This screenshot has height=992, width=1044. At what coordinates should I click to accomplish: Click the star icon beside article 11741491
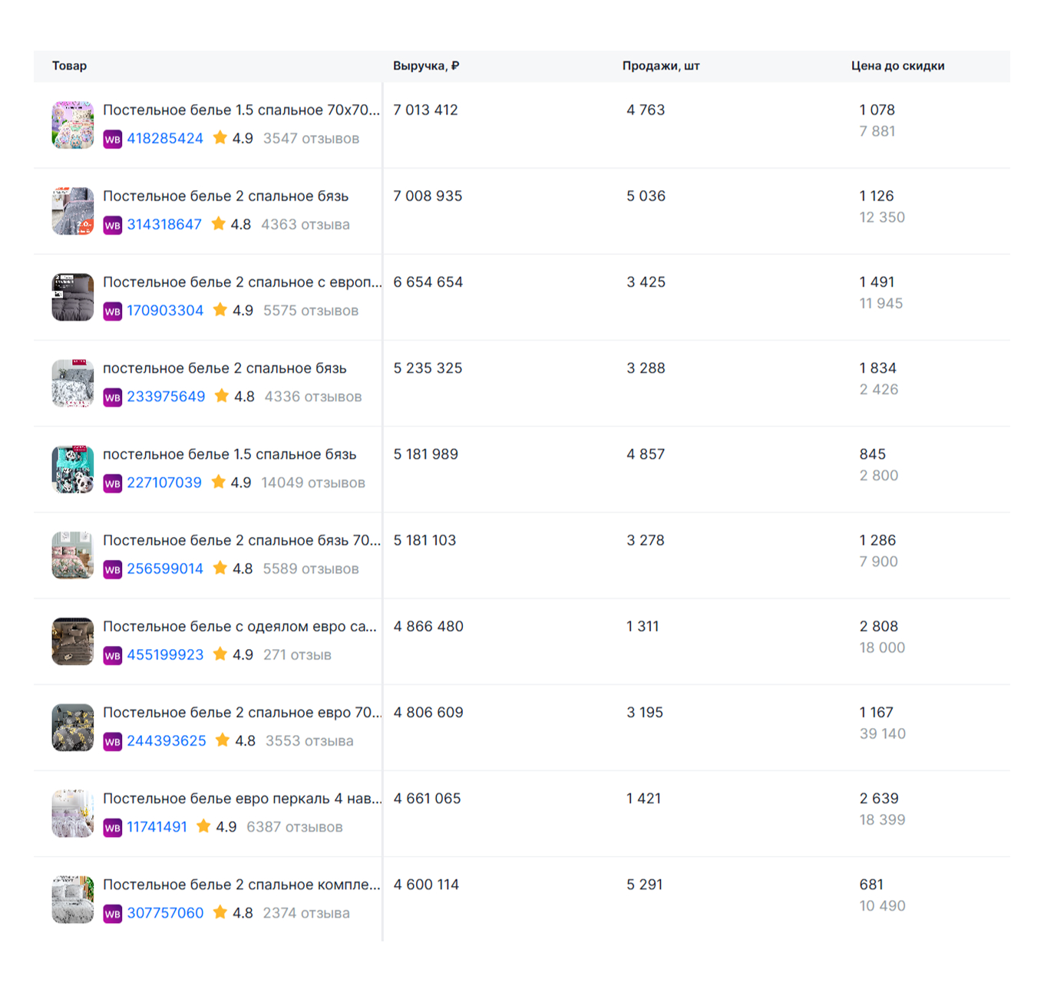[203, 826]
